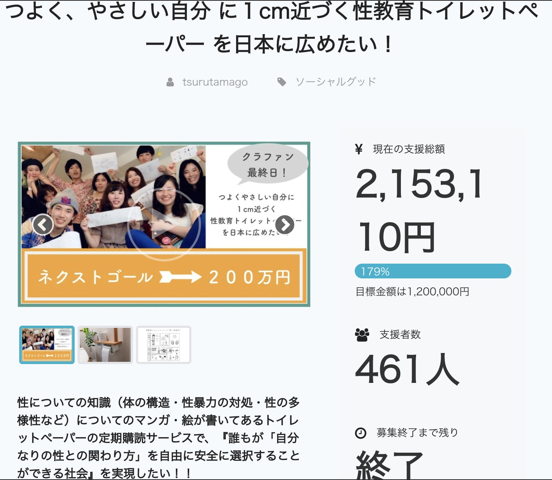Click the クラファン最終日 speech bubble
The width and height of the screenshot is (552, 480).
point(268,164)
